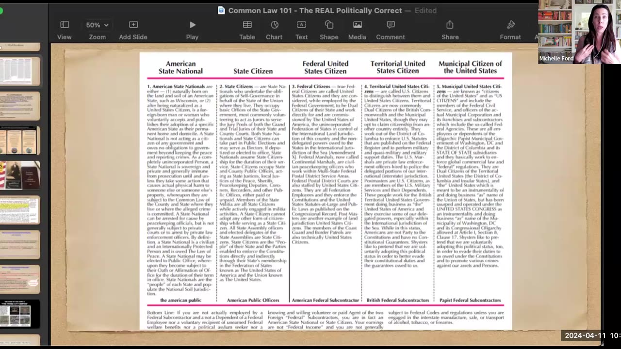
Task: Open the View sidebar options icon
Action: point(65,25)
